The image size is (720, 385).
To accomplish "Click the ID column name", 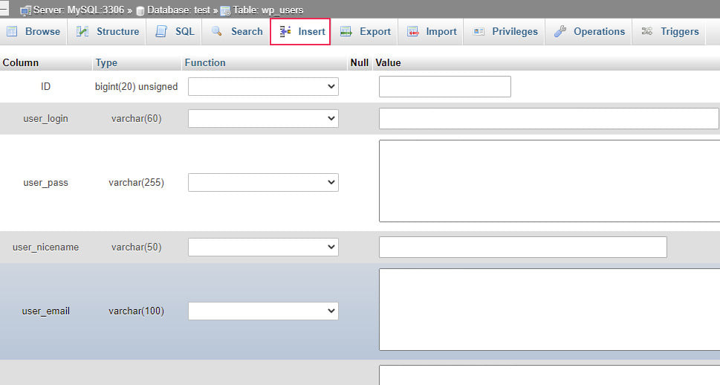I will pos(45,86).
